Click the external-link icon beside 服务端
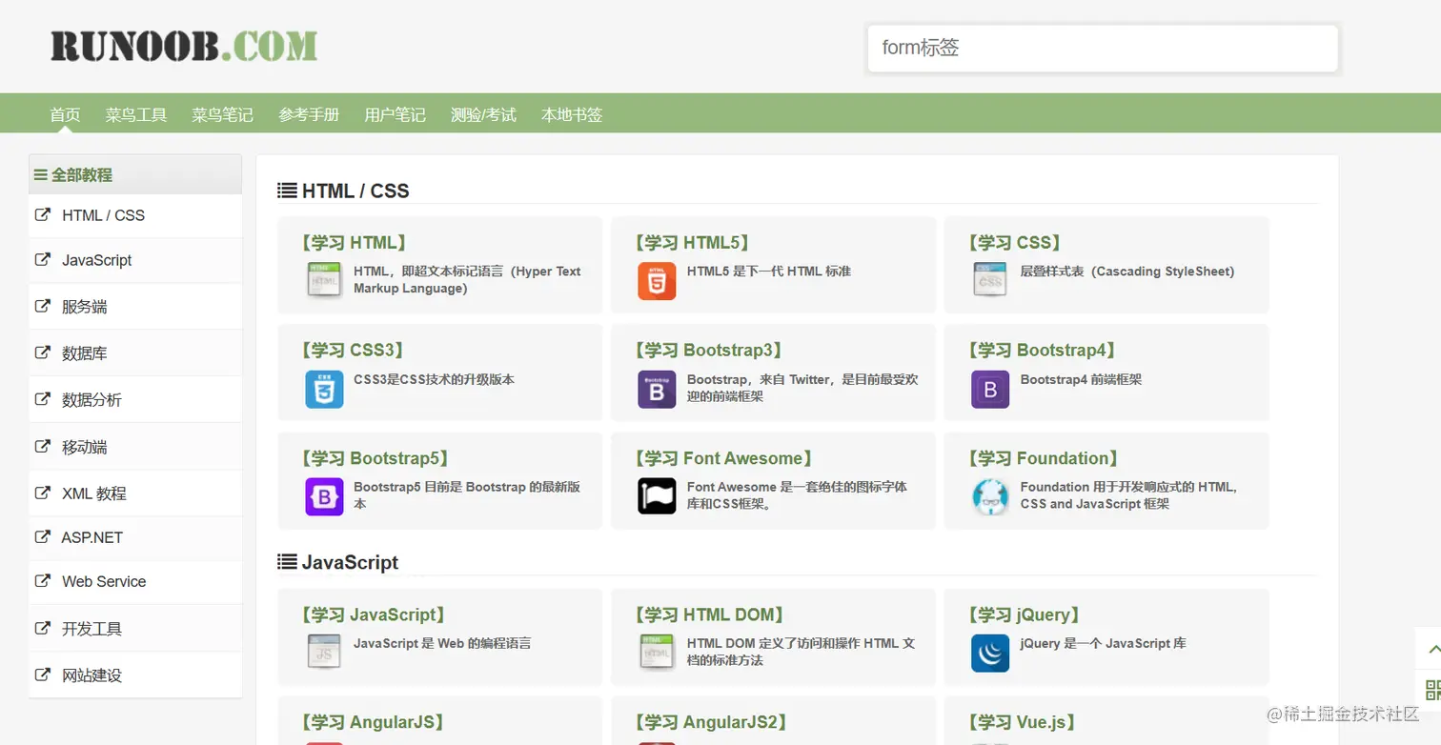Screen dimensions: 1441x745 pos(43,306)
